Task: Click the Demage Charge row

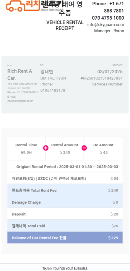Action: (x=65, y=202)
